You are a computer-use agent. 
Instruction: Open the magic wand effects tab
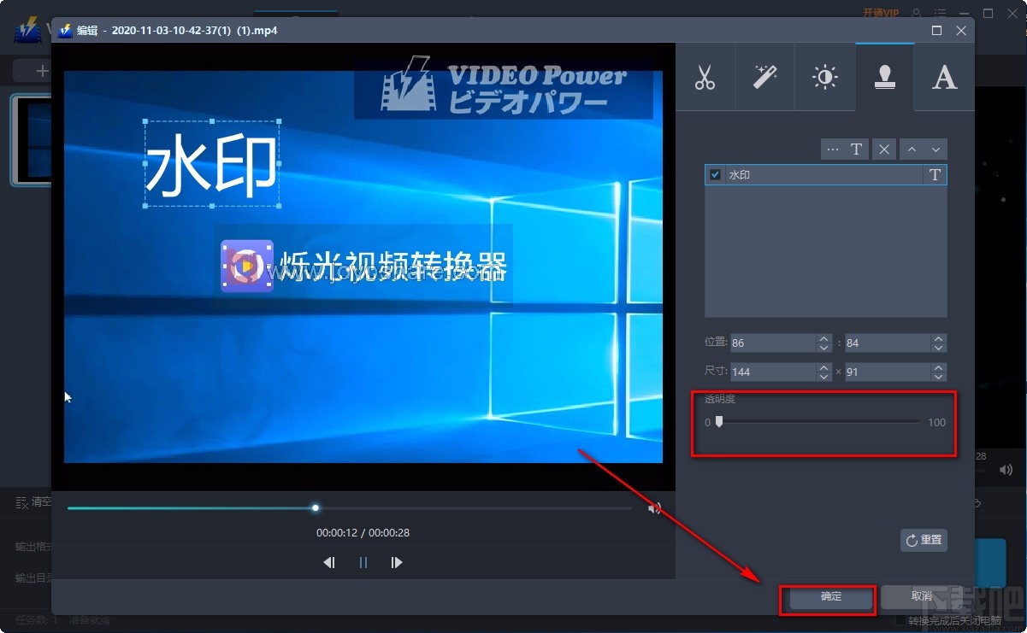pyautogui.click(x=764, y=77)
